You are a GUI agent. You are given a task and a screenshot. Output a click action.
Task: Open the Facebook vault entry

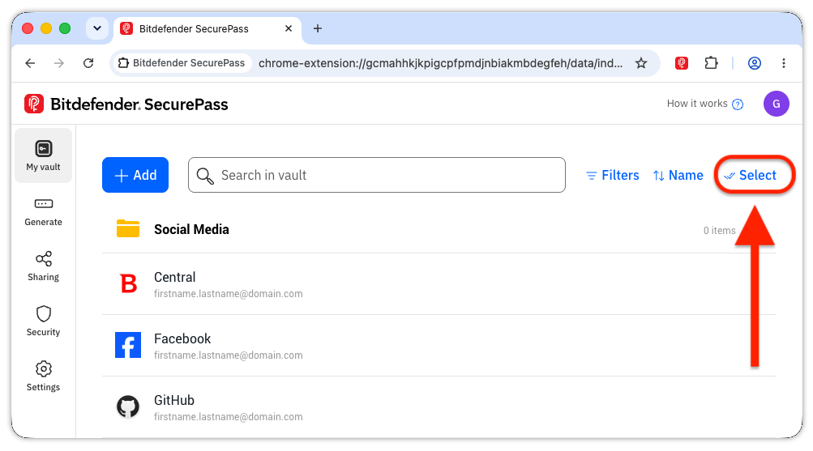pos(439,346)
